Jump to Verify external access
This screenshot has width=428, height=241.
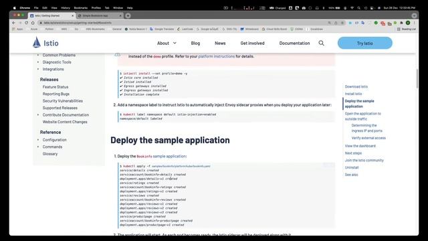[x=368, y=138]
